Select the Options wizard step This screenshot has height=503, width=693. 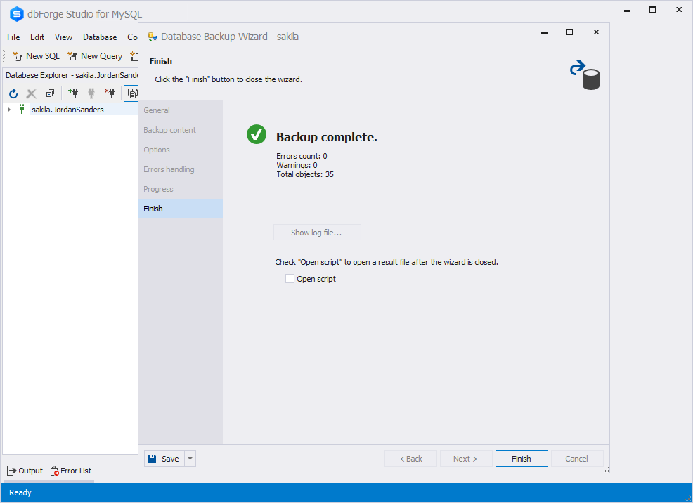coord(181,150)
